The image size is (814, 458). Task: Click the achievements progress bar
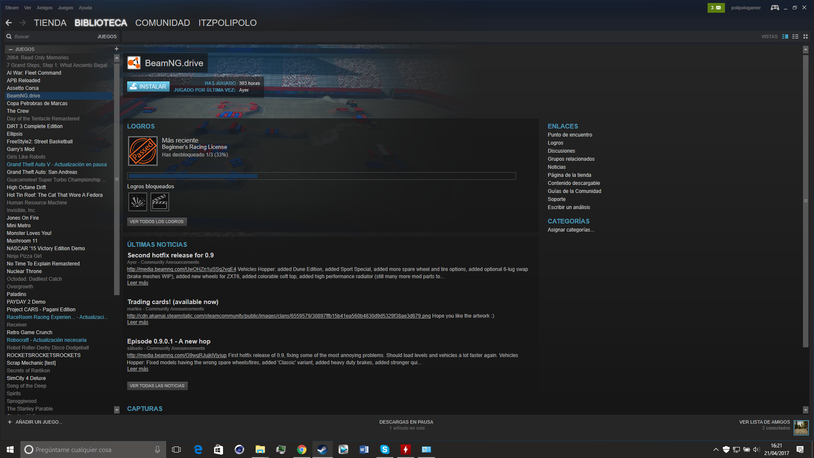[321, 176]
